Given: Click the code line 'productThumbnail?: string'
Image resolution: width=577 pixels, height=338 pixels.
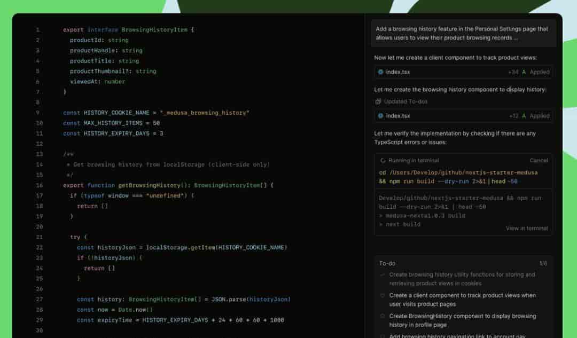Looking at the screenshot, I should click(113, 71).
